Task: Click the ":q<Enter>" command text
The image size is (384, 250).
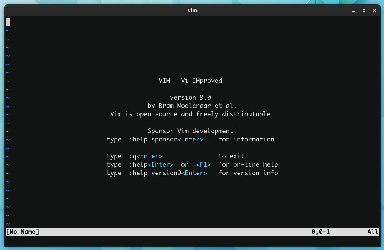Action: 146,156
